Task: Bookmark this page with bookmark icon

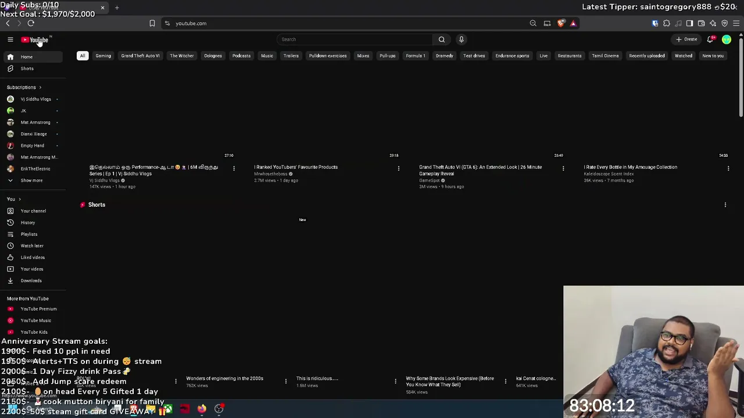Action: coord(152,23)
